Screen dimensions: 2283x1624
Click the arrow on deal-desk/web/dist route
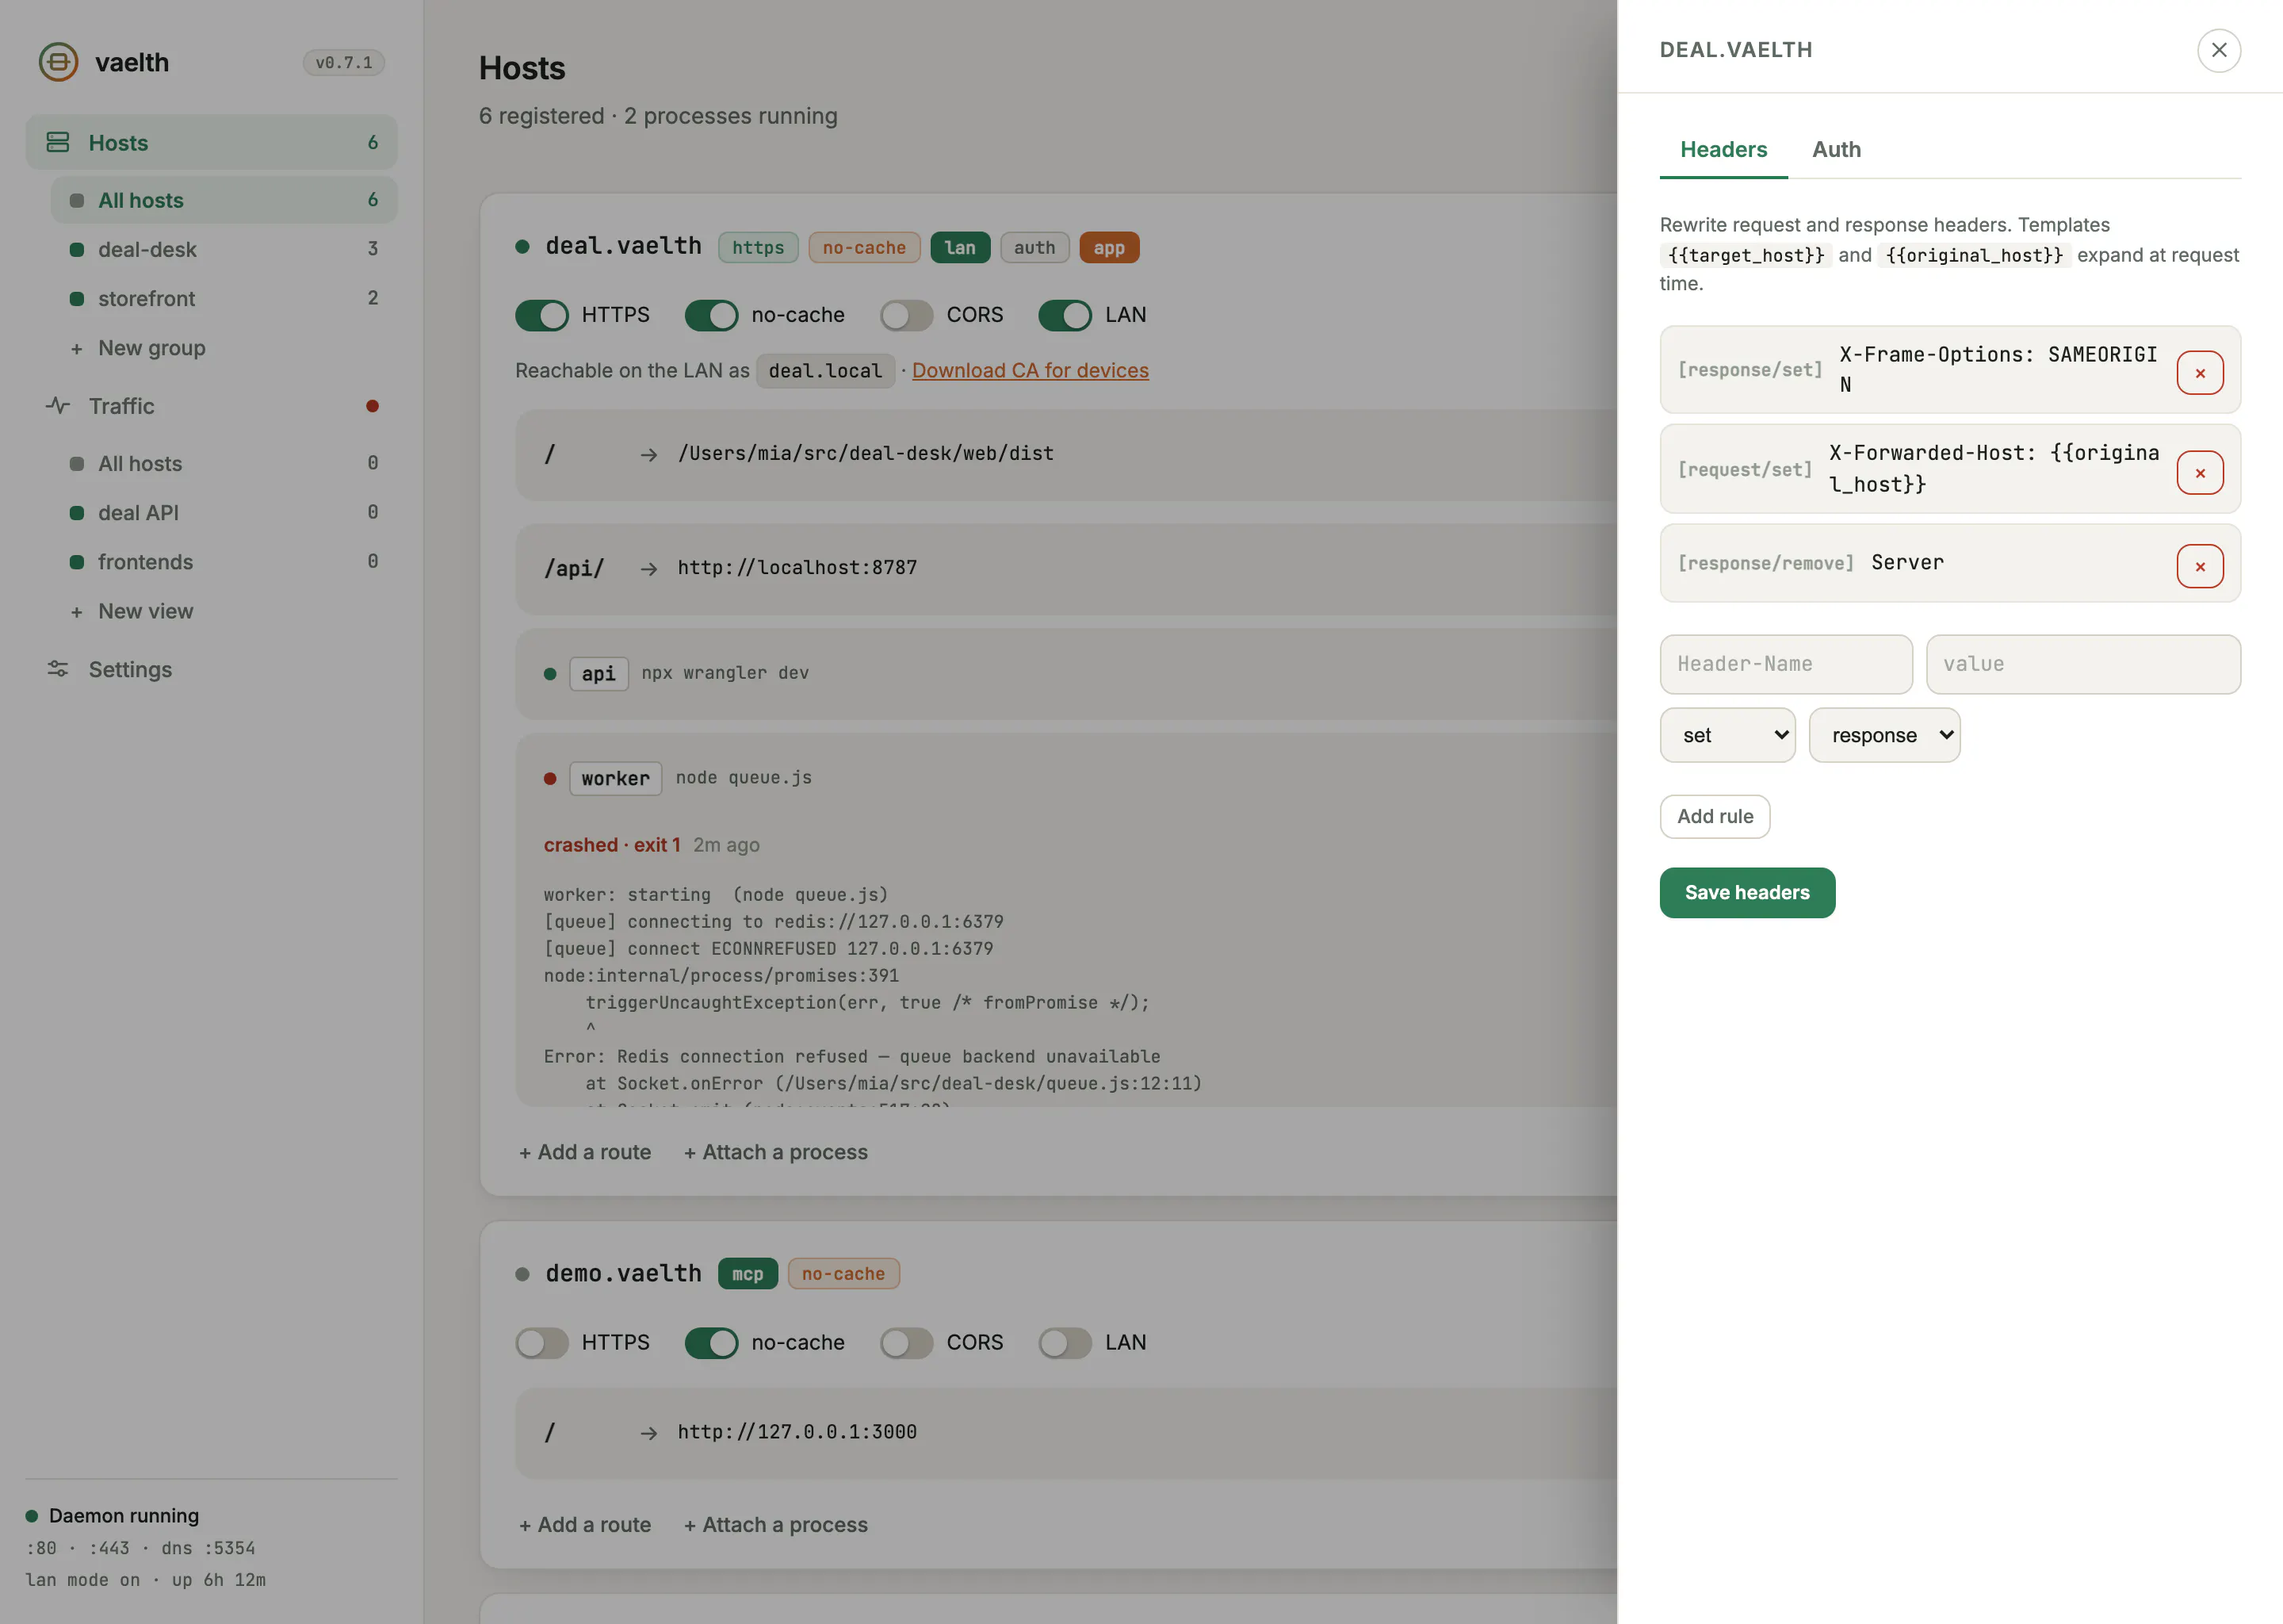(x=648, y=454)
